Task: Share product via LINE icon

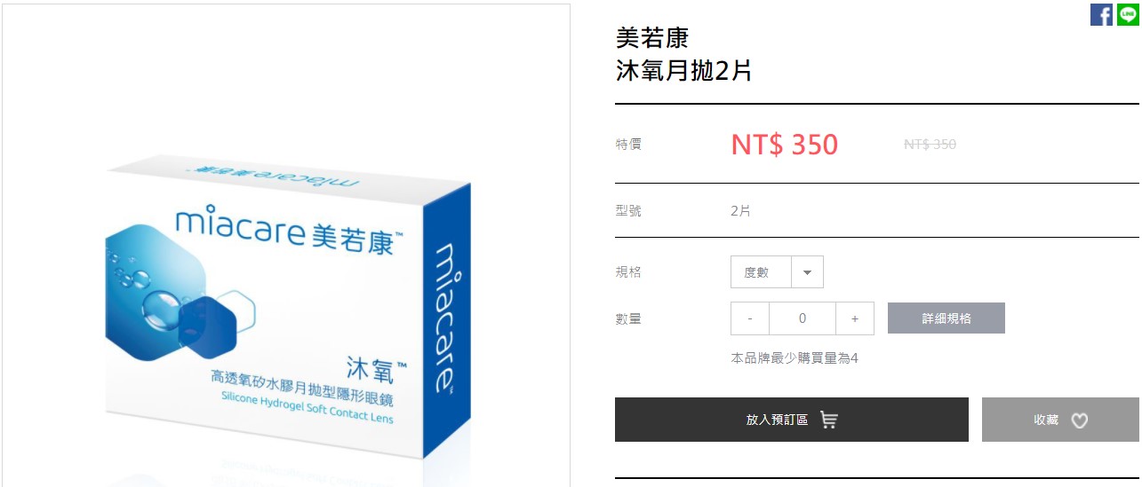Action: coord(1128,15)
